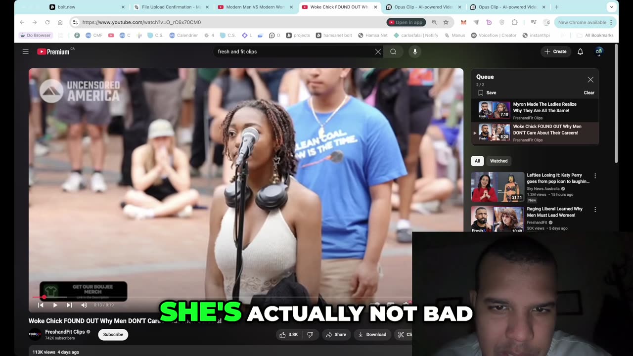Go to previous video in player
The width and height of the screenshot is (633, 356).
point(41,305)
